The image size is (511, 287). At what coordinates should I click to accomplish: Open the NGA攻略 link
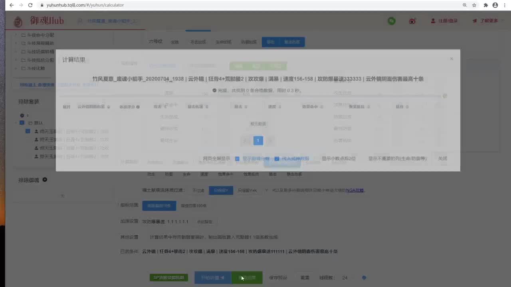(x=355, y=190)
